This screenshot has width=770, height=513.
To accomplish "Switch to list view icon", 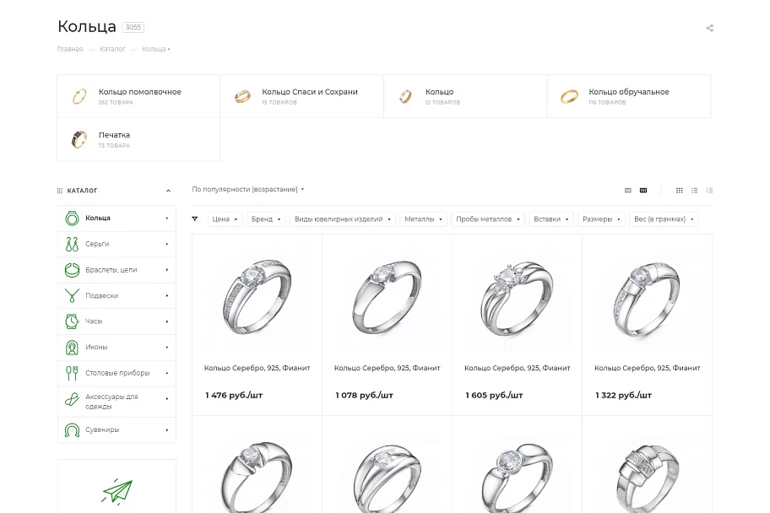I will tap(694, 191).
